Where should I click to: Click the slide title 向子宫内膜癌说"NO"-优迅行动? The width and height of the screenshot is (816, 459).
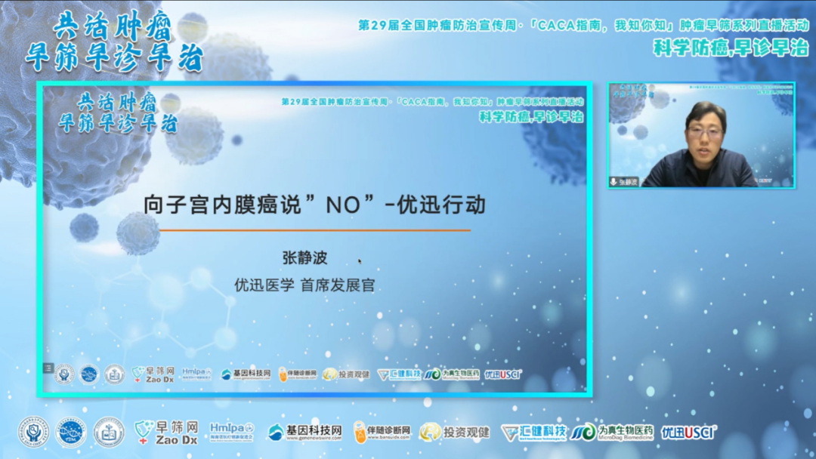coord(315,205)
